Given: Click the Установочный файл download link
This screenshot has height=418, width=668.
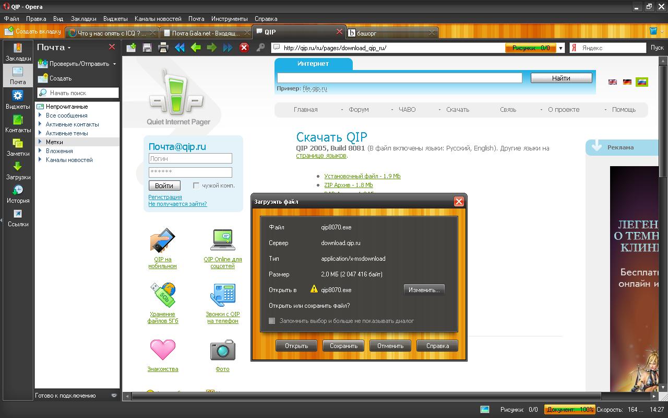Looking at the screenshot, I should tap(362, 176).
